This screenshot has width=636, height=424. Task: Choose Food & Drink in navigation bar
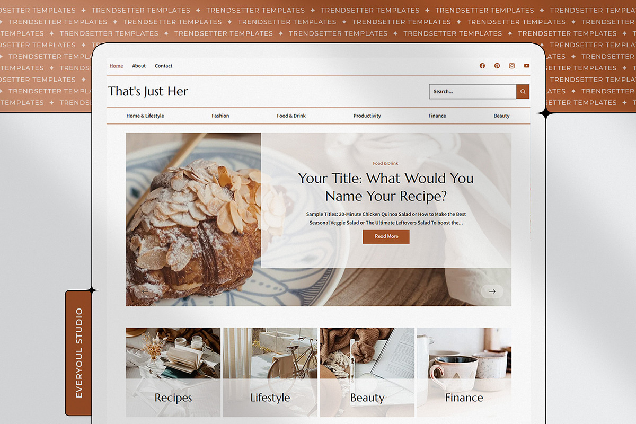[x=291, y=116]
